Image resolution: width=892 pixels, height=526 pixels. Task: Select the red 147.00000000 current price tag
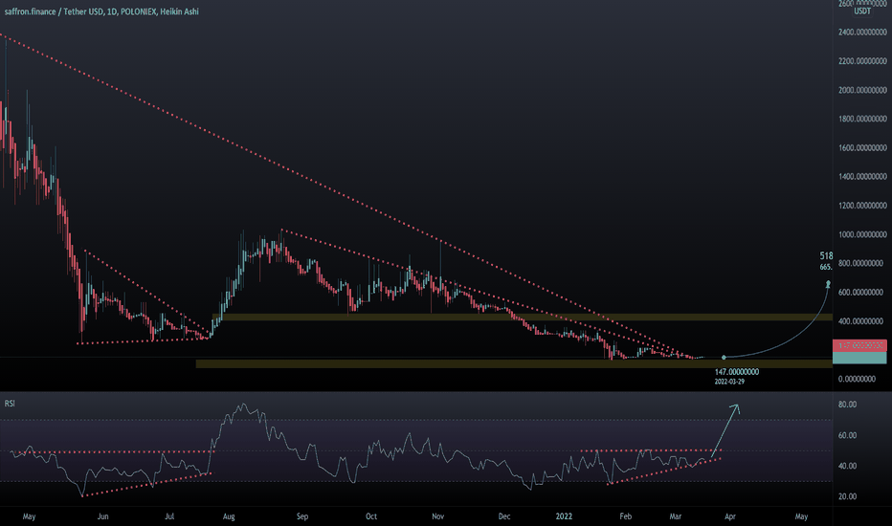point(859,345)
